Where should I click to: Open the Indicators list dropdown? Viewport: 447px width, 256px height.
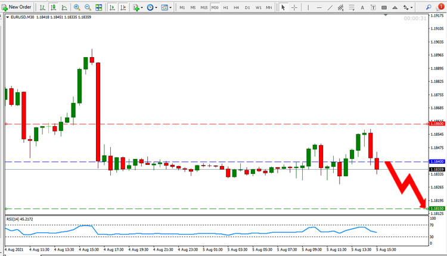click(x=138, y=8)
